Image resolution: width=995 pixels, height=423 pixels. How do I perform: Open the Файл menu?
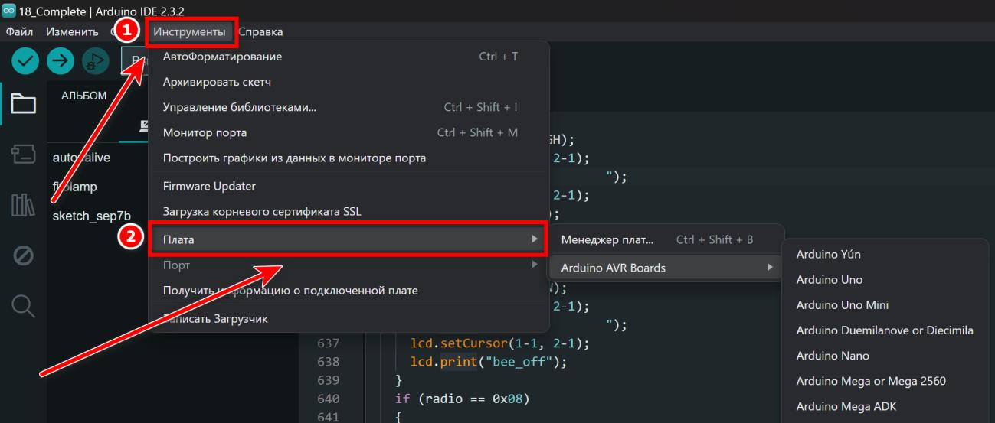click(x=19, y=31)
